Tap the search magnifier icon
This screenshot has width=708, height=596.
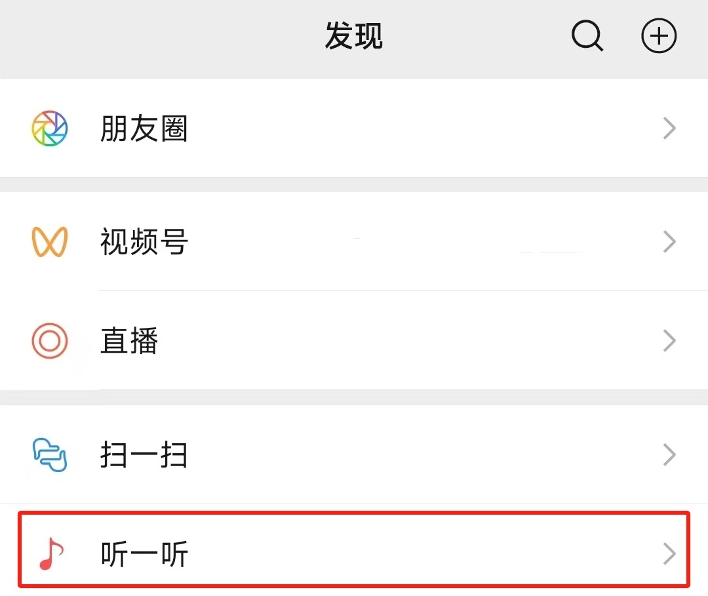(587, 36)
